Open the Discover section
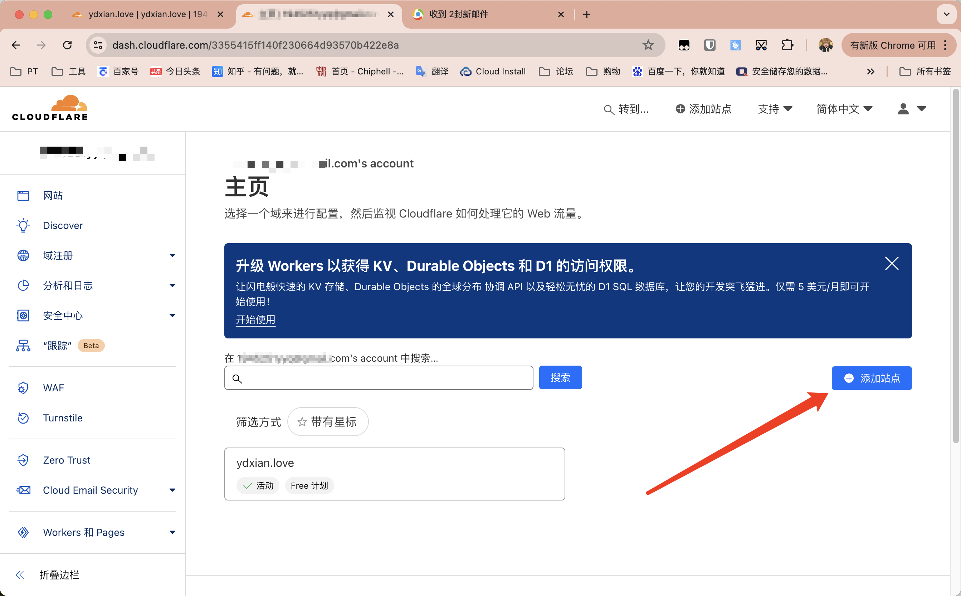Viewport: 961px width, 596px height. pos(63,225)
